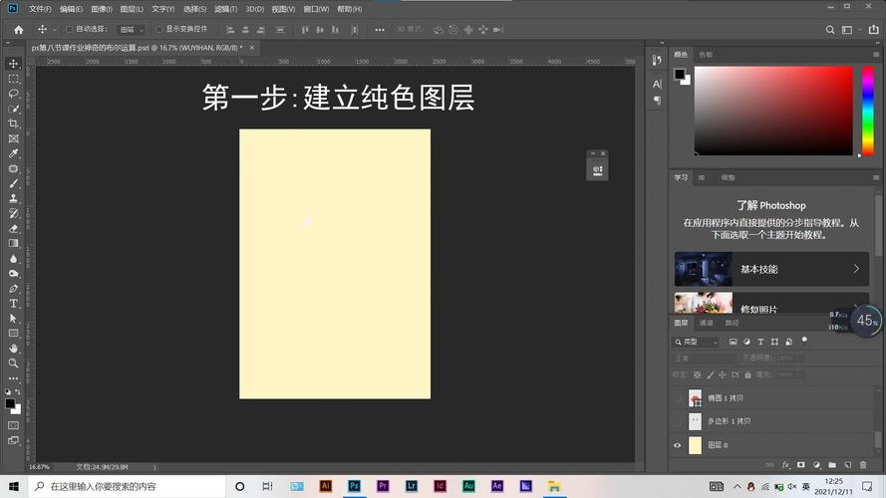Open more align options ellipsis
The image size is (886, 498).
coord(380,29)
